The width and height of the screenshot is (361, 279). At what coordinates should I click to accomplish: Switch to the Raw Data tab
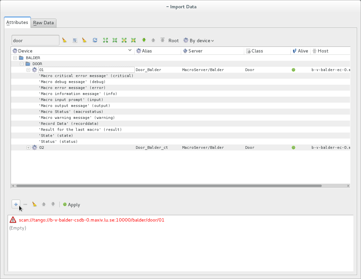click(43, 23)
